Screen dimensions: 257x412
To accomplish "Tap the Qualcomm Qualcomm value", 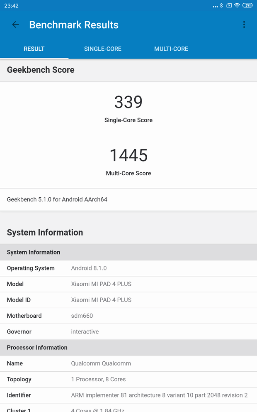I will pos(101,363).
